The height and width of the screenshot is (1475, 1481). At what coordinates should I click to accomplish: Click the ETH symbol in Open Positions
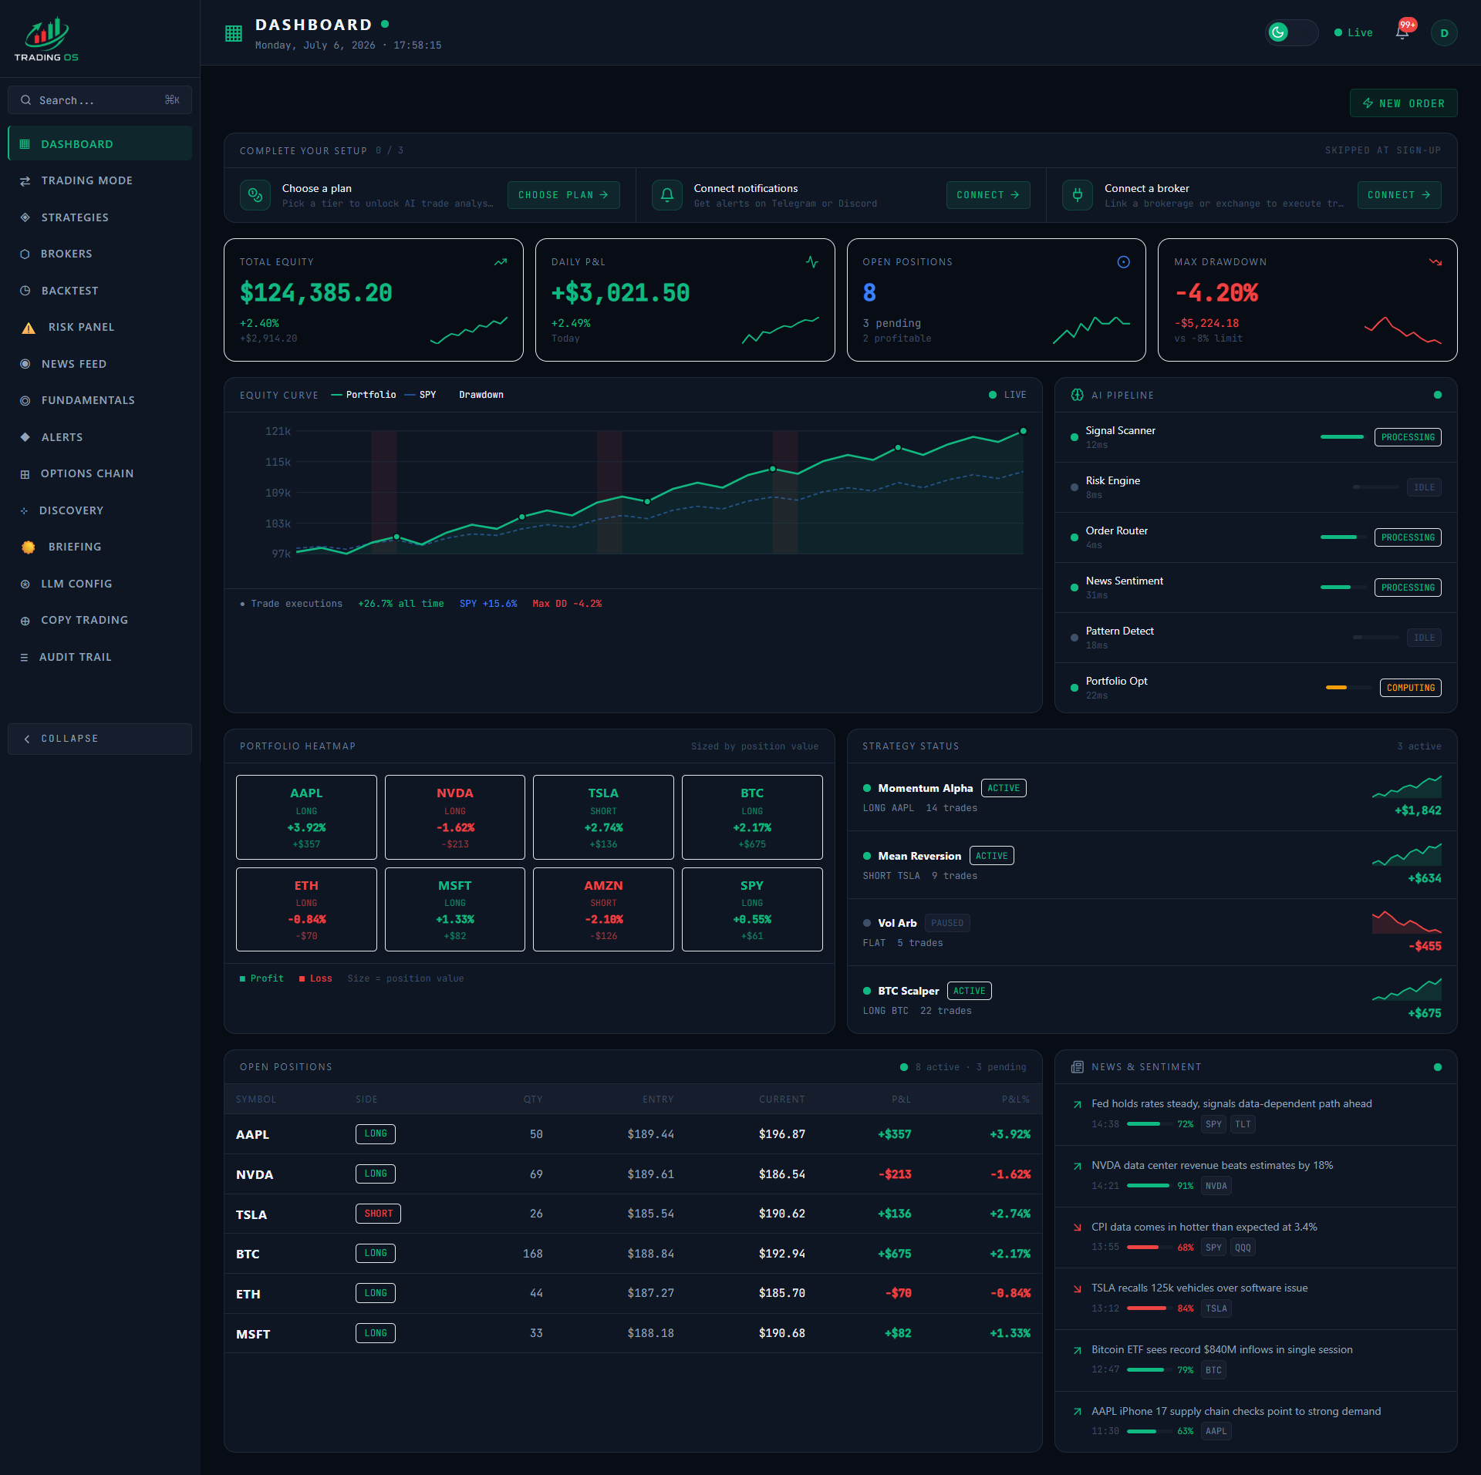(248, 1295)
